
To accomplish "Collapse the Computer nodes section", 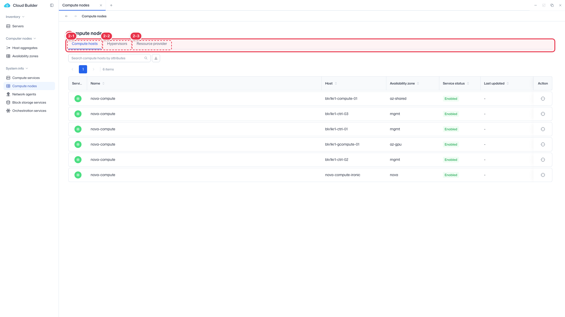I will [35, 38].
